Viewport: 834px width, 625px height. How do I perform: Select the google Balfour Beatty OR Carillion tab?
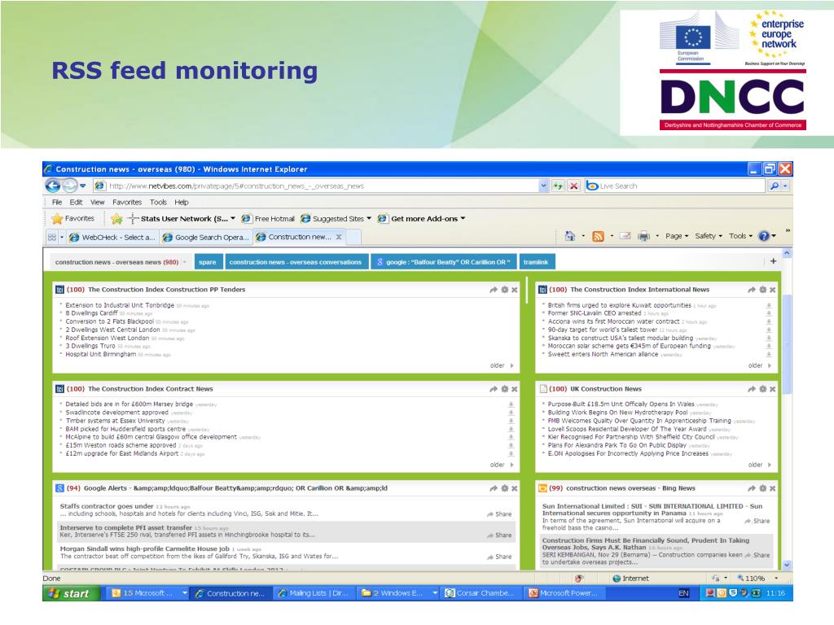[x=444, y=262]
